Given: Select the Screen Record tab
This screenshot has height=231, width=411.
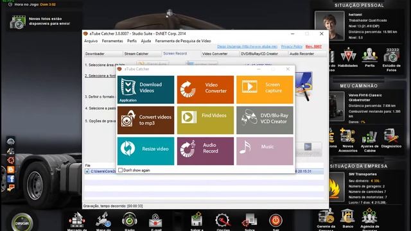Looking at the screenshot, I should [181, 53].
